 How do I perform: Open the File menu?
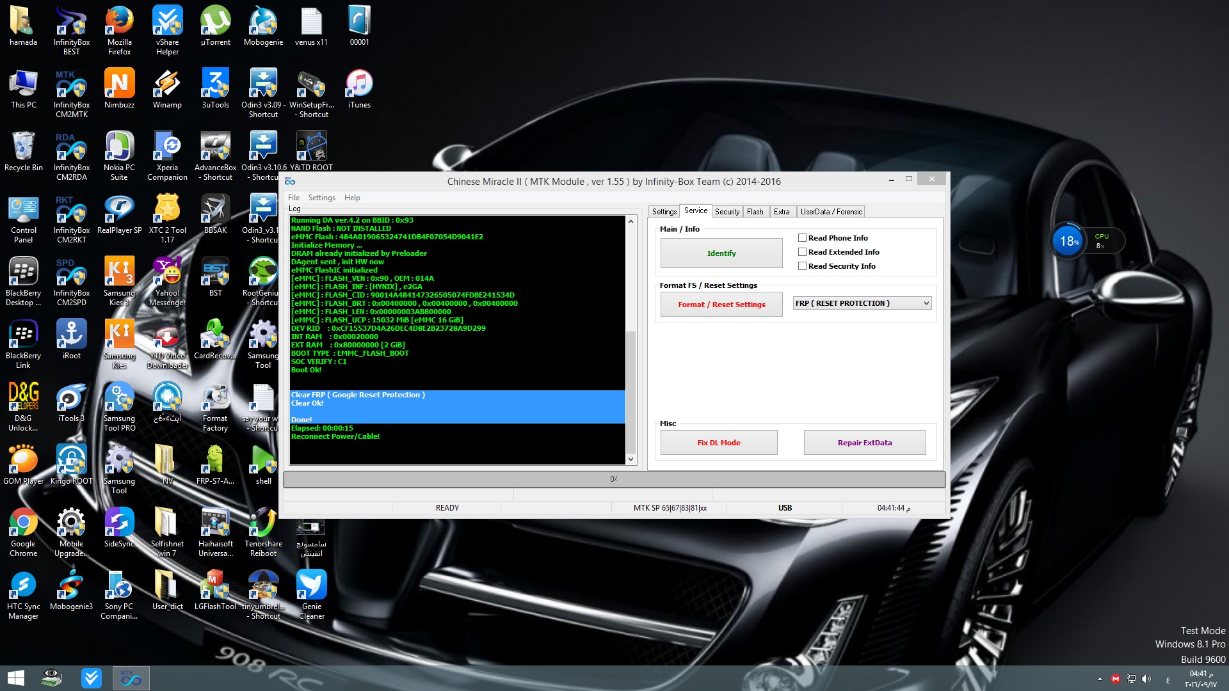294,198
